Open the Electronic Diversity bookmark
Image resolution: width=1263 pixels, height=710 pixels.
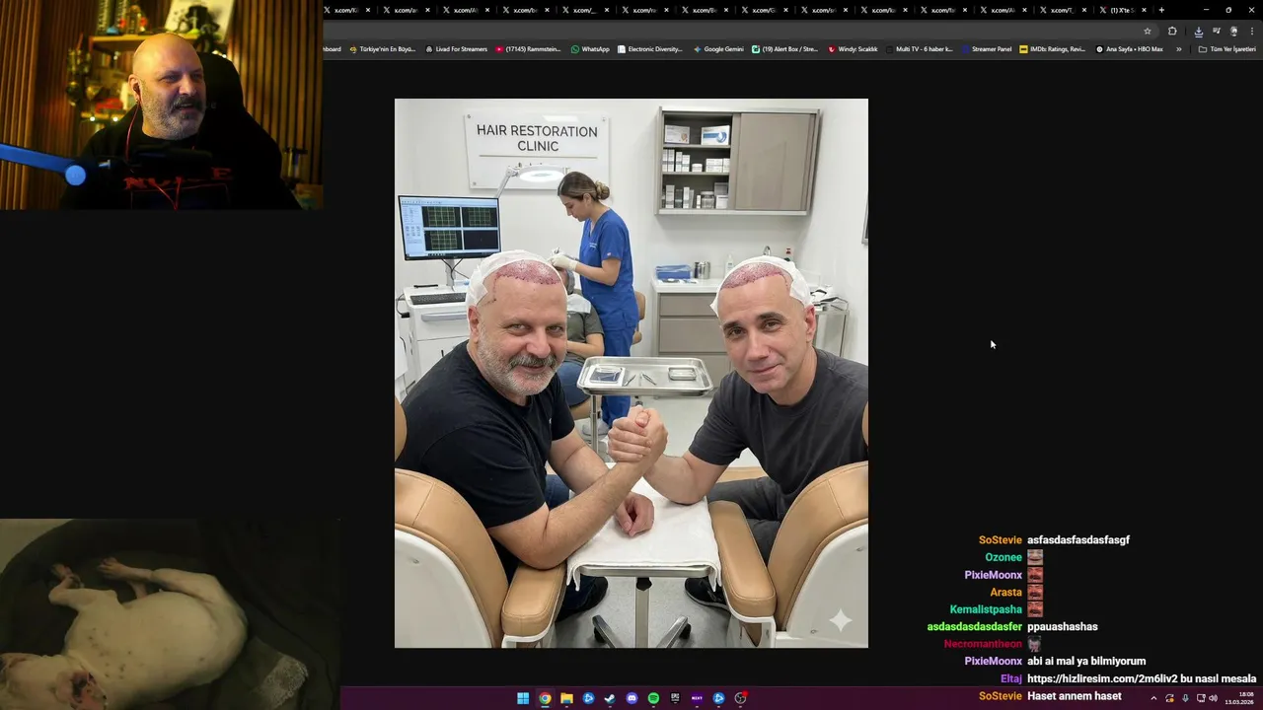coord(650,49)
